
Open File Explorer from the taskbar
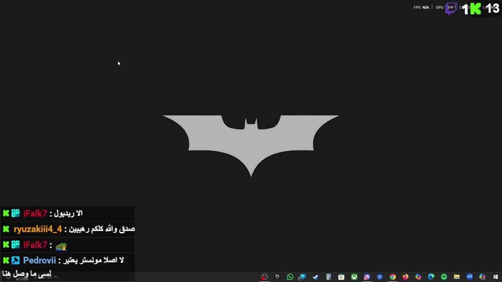pos(457,277)
